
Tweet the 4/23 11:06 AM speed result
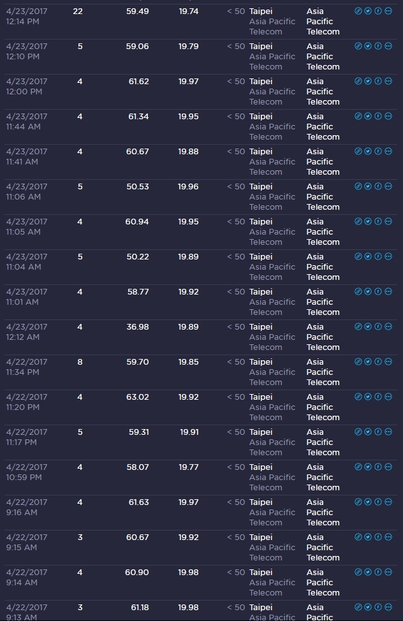tap(368, 186)
